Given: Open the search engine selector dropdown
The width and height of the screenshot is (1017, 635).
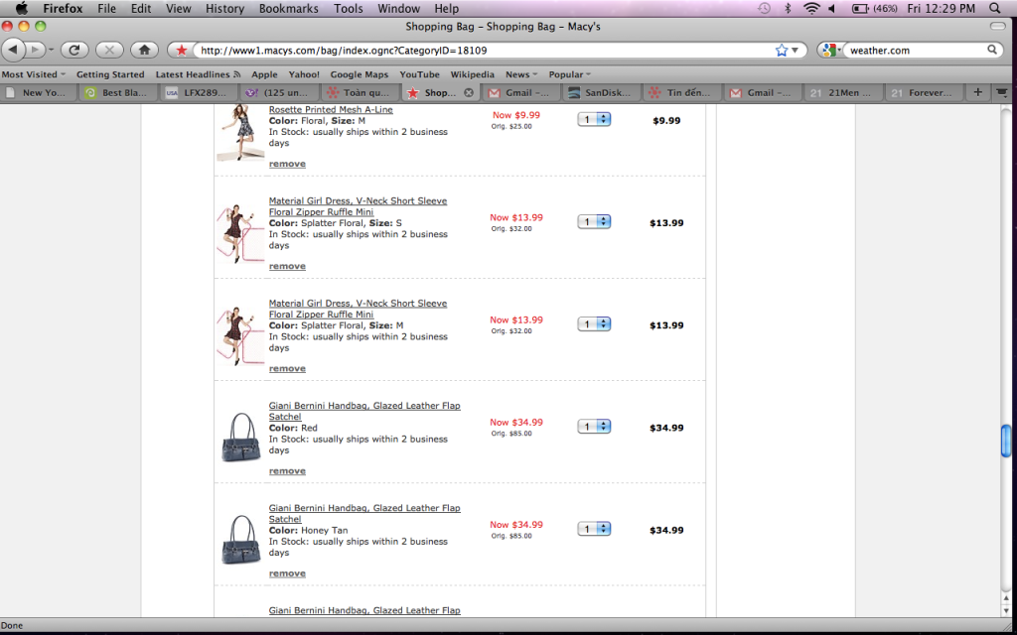Looking at the screenshot, I should pos(832,50).
